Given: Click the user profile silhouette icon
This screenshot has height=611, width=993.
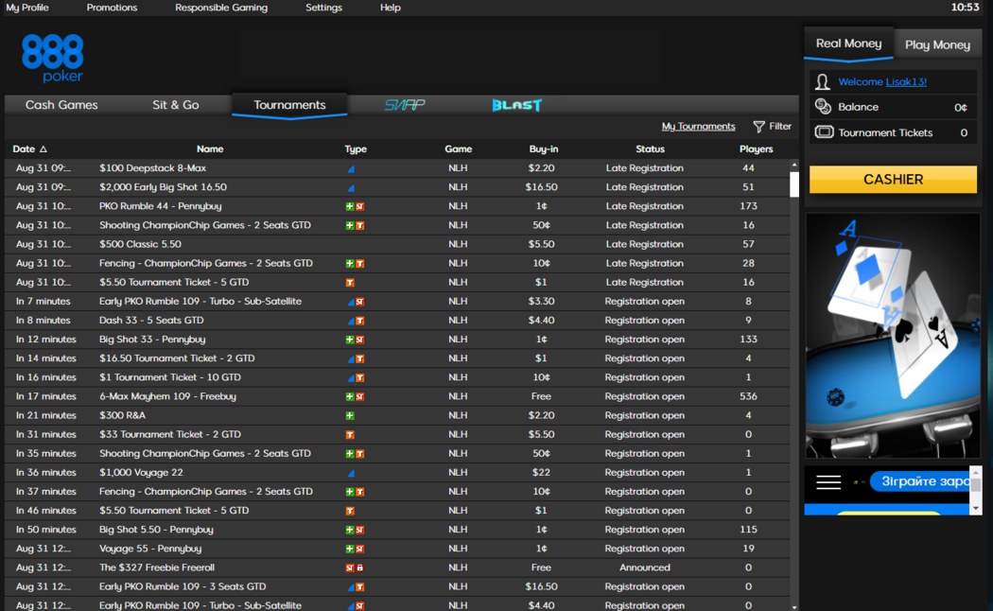Looking at the screenshot, I should coord(823,82).
